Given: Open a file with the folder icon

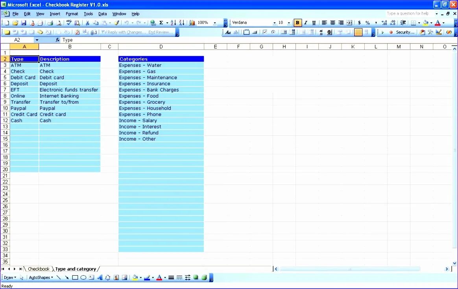Looking at the screenshot, I should [15, 23].
